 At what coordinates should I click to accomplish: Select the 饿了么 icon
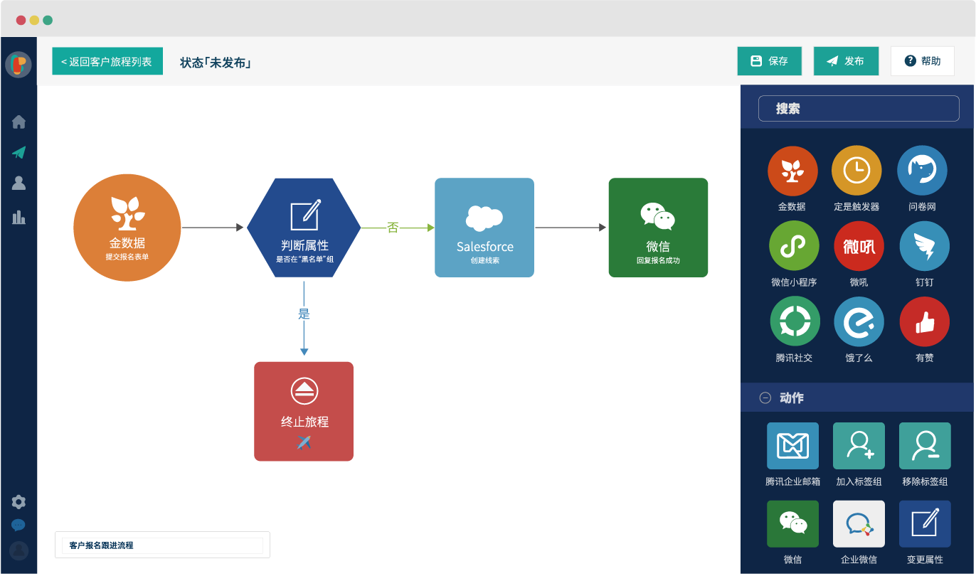(859, 322)
